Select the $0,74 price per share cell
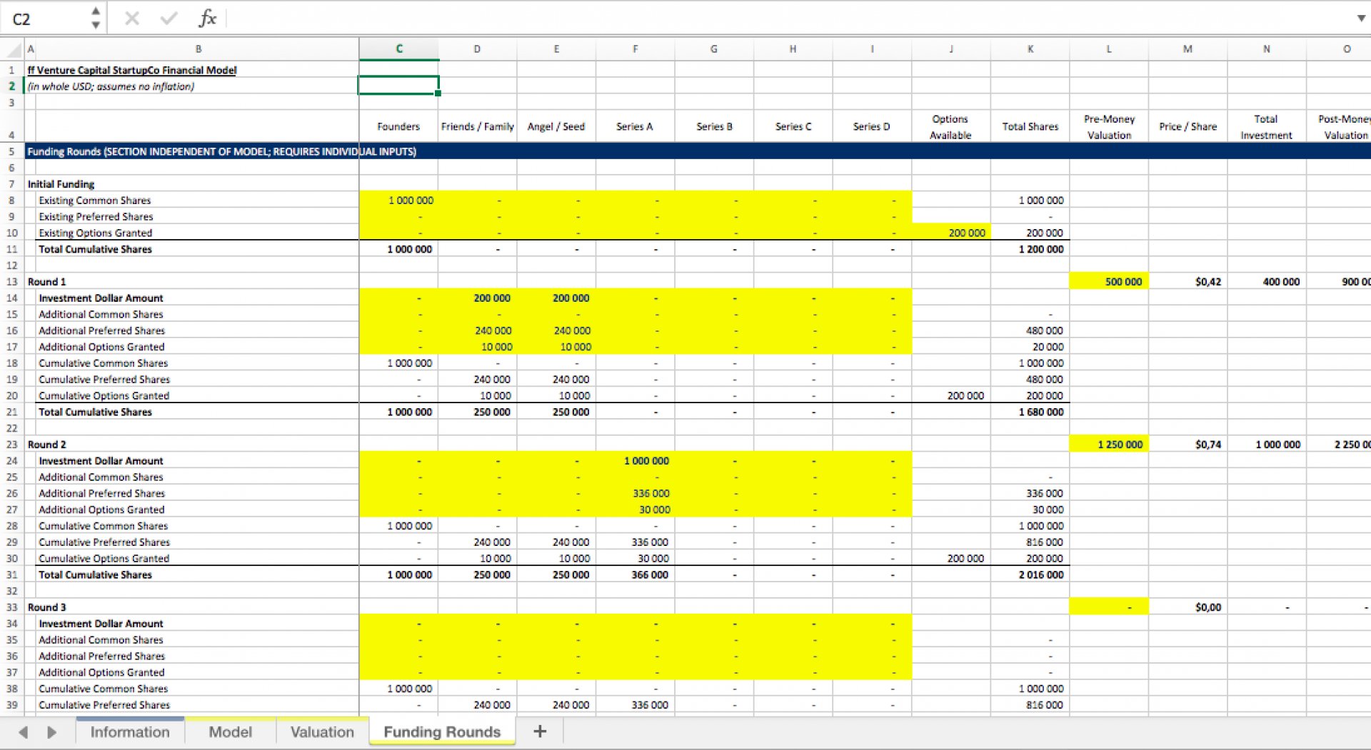 click(x=1187, y=445)
